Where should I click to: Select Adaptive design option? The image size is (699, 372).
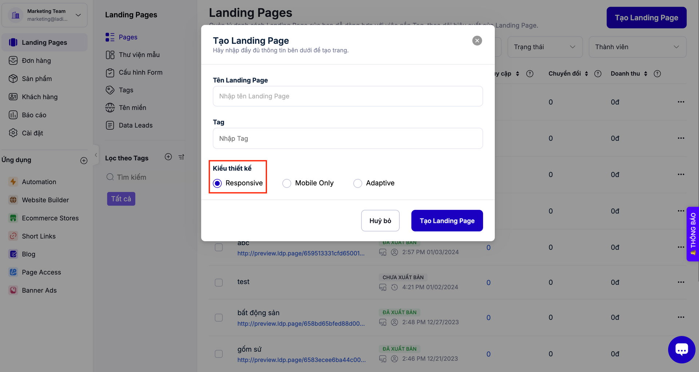pos(358,183)
